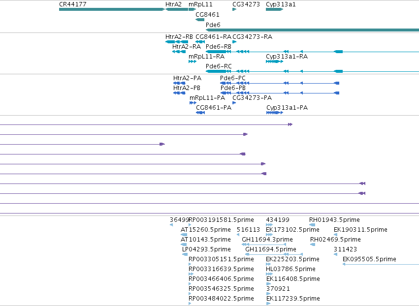
Task: Select EST AT15260.5prime label
Action: [206, 230]
